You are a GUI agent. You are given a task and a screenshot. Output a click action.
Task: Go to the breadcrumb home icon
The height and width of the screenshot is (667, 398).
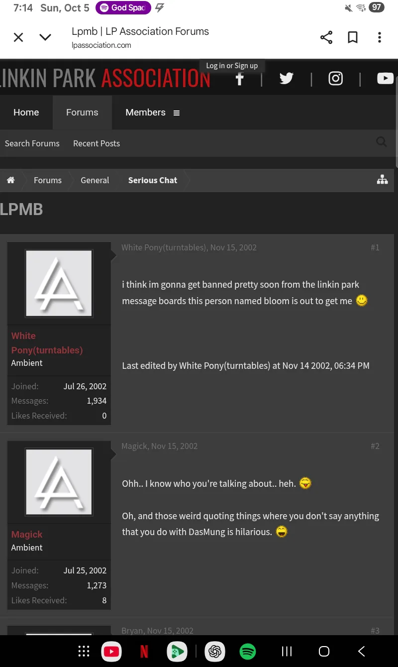pyautogui.click(x=10, y=180)
